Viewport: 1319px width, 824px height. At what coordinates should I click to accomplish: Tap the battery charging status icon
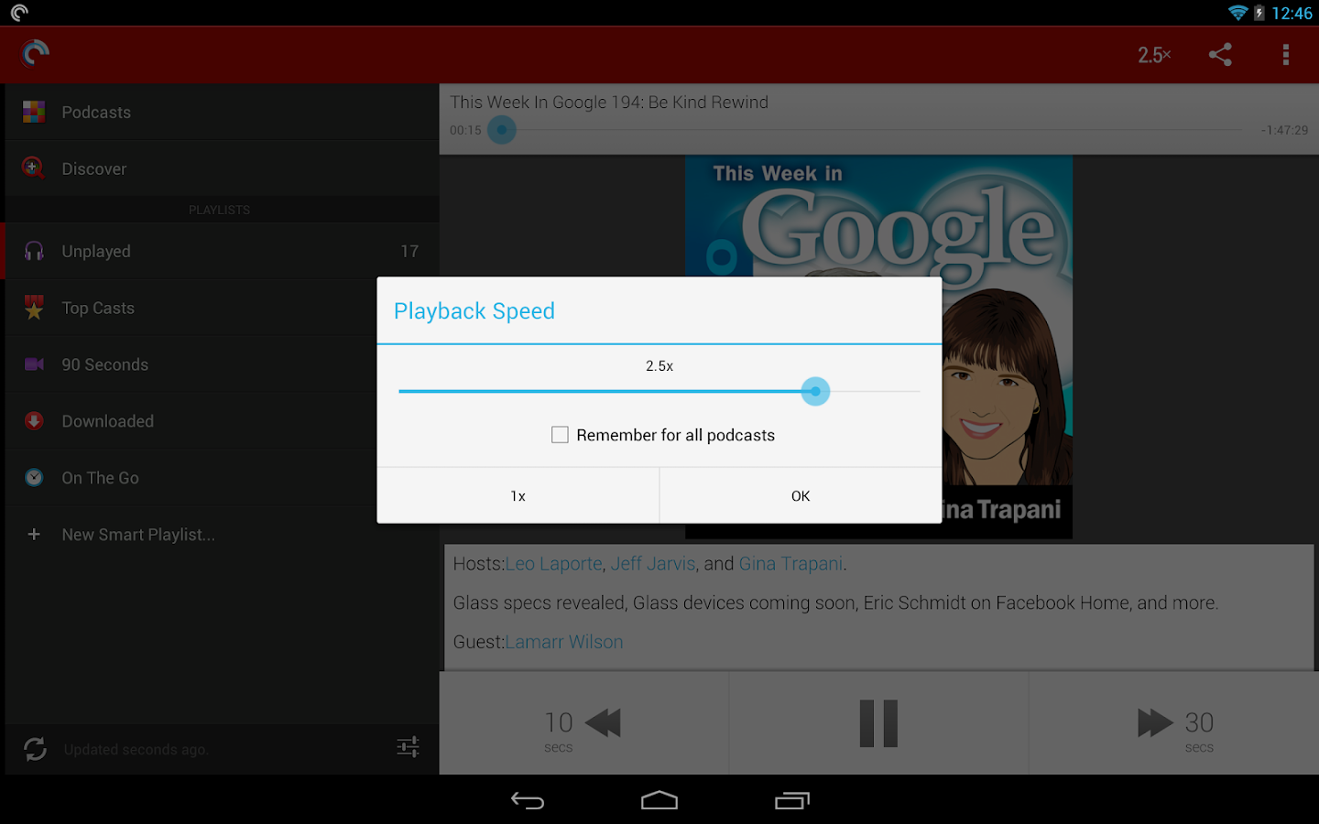pos(1259,13)
